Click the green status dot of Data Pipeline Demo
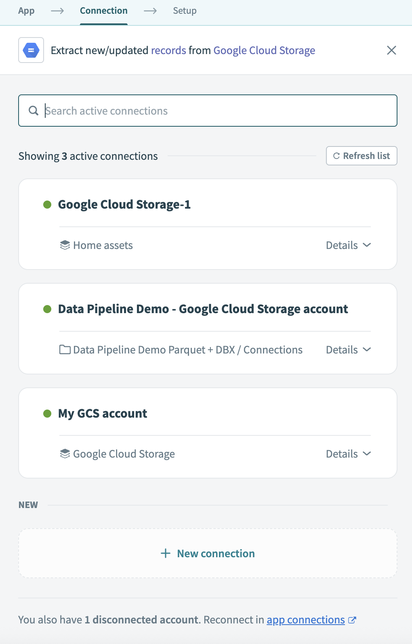The height and width of the screenshot is (644, 412). tap(47, 309)
